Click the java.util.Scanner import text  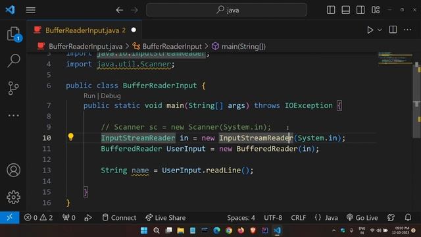[134, 65]
